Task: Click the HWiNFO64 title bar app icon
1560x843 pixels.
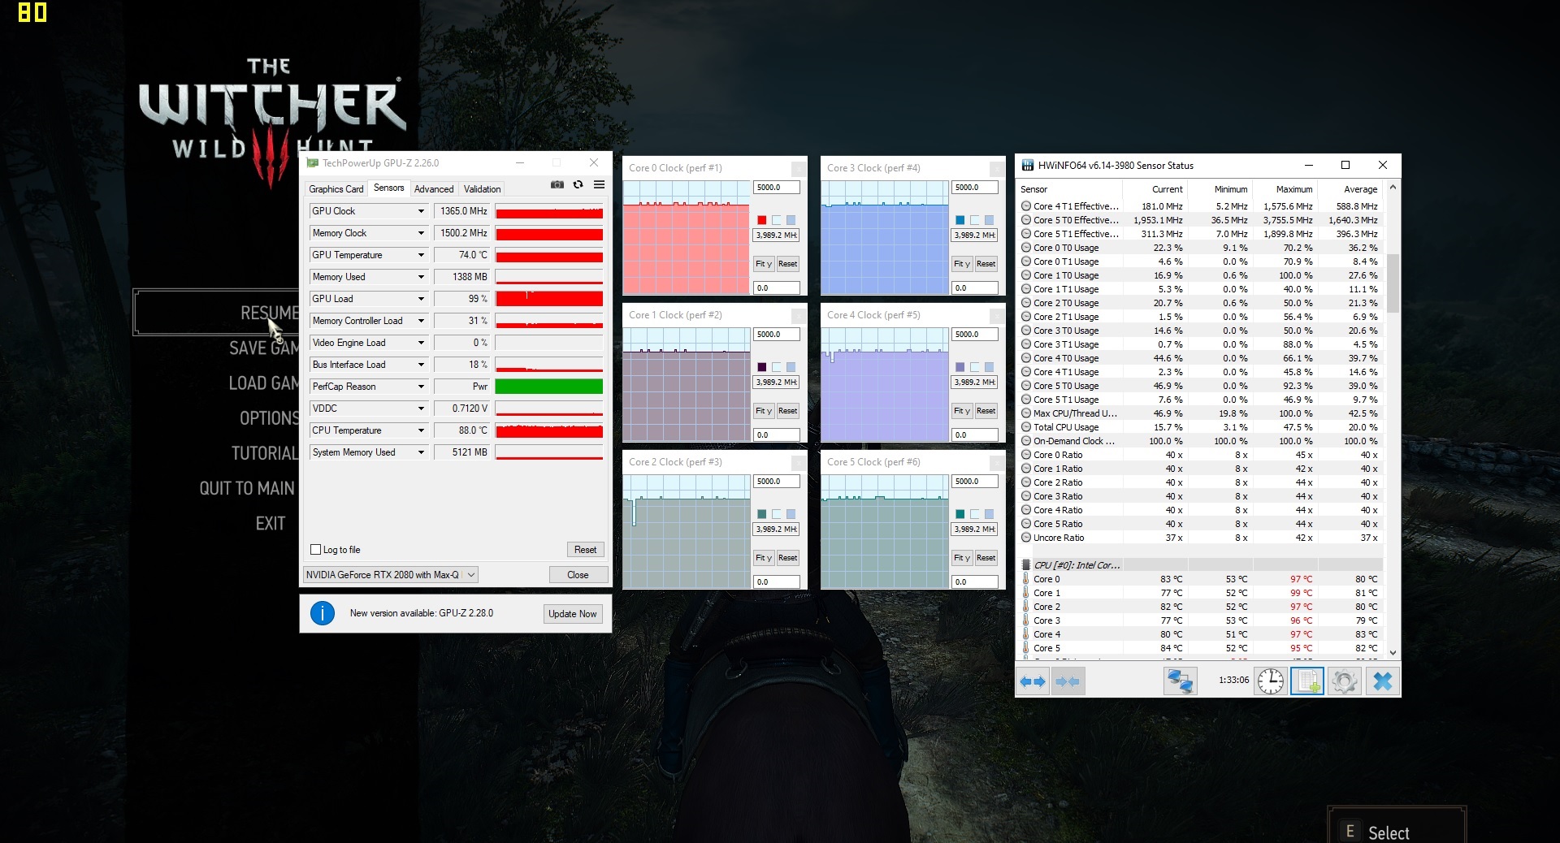Action: coord(1028,166)
